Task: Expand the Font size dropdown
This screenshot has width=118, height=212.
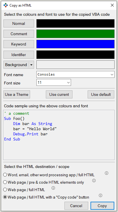Action: point(68,82)
